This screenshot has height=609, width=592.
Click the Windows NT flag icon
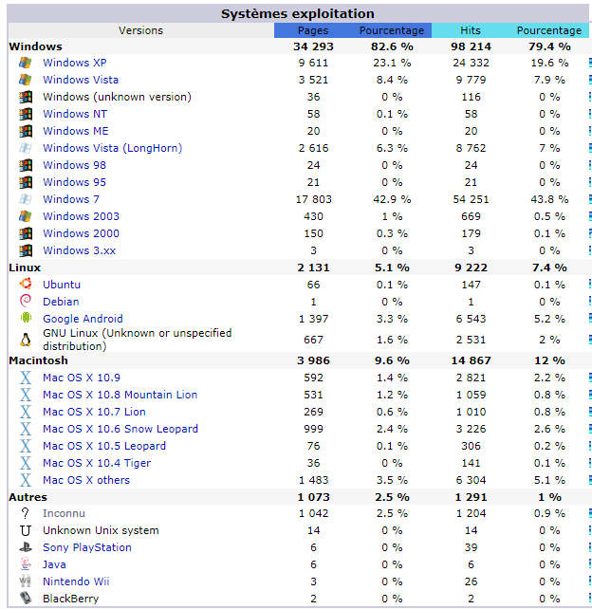(26, 114)
